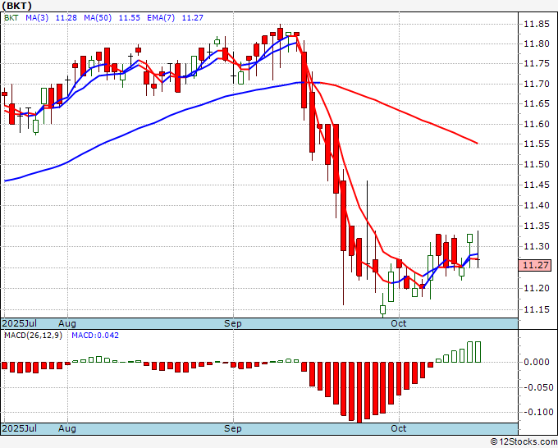Click the end of the red MA(50) line
The width and height of the screenshot is (558, 448).
click(478, 143)
